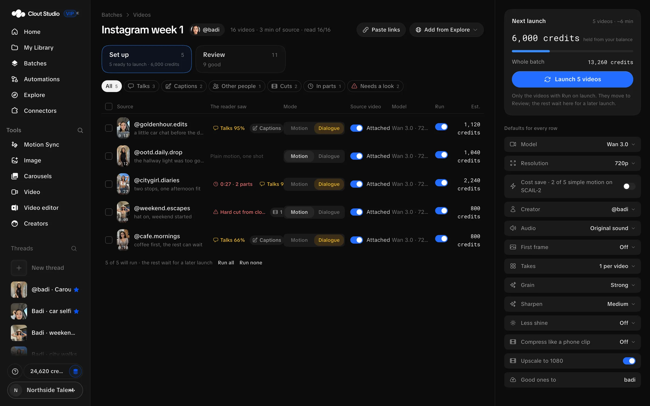650x406 pixels.
Task: Turn off Upscale to 1080 toggle
Action: tap(629, 361)
